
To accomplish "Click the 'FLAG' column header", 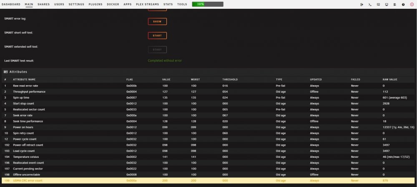I will [130, 80].
